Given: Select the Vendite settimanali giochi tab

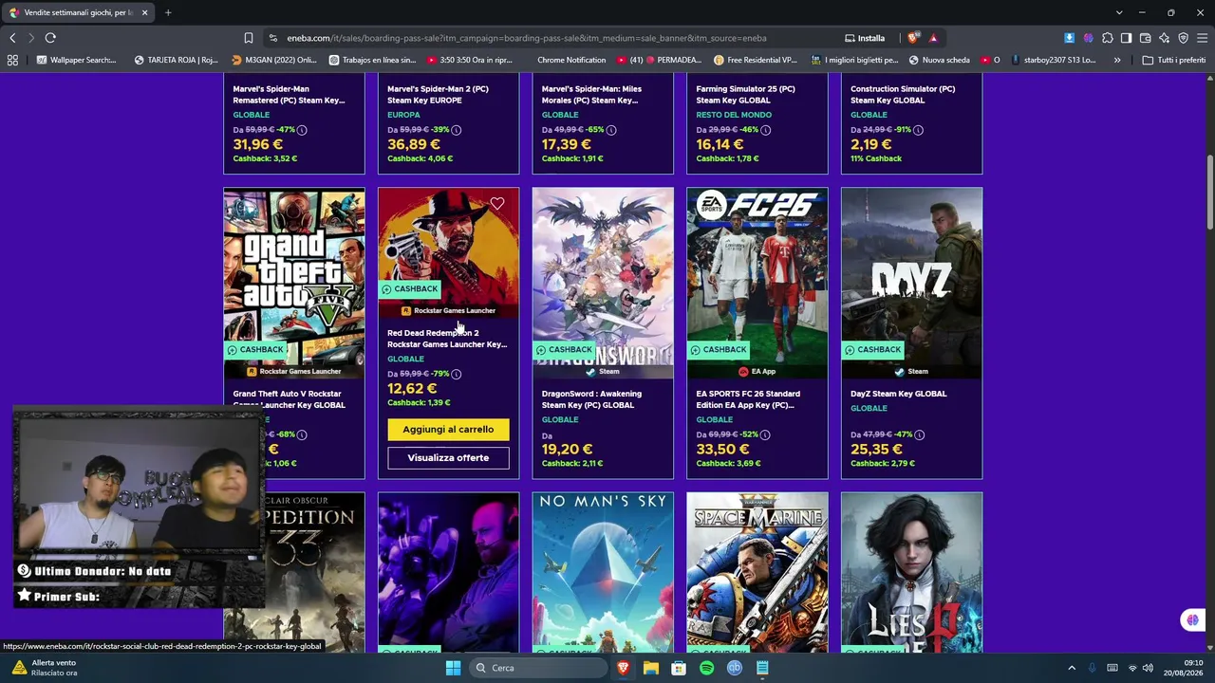Looking at the screenshot, I should click(79, 12).
